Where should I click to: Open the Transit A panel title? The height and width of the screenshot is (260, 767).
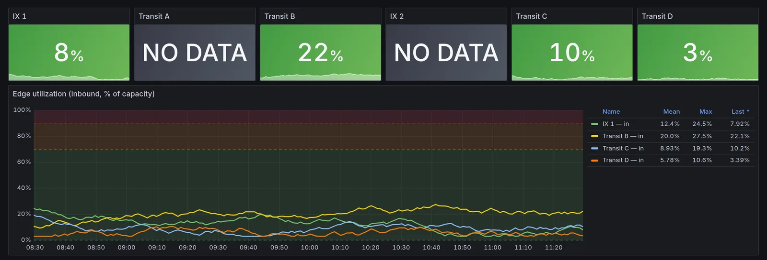(154, 16)
